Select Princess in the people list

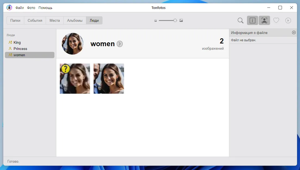tap(20, 49)
